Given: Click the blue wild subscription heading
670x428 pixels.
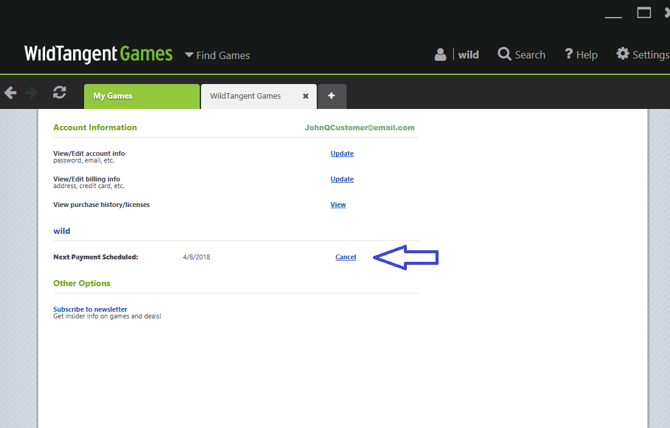Looking at the screenshot, I should coord(62,231).
